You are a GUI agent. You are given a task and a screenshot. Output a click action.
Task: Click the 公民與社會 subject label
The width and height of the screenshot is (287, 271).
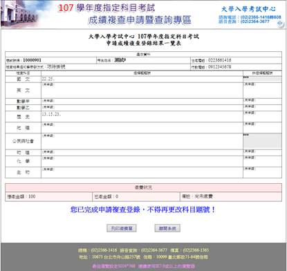pos(23,141)
